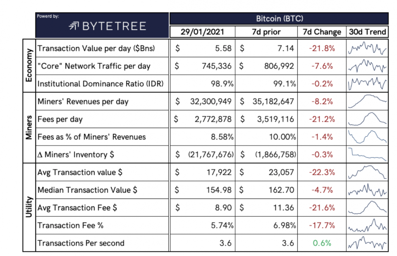This screenshot has height=256, width=397.
Task: Click the Median Transaction Value trend sparkline
Action: coord(367,190)
